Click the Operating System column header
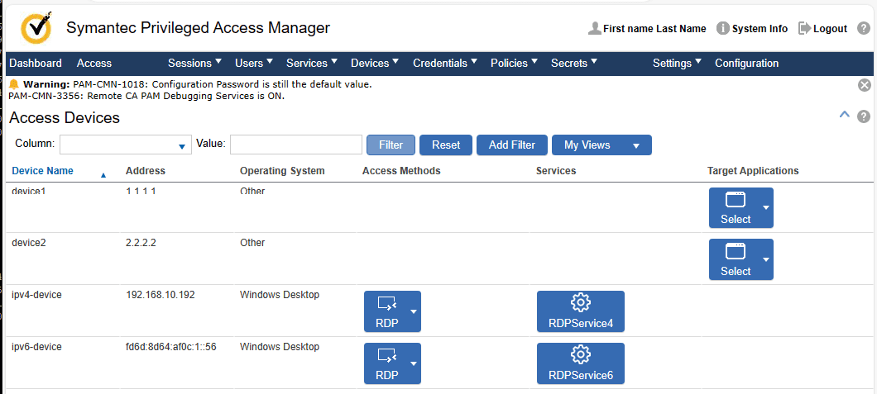Viewport: 877px width, 394px height. pyautogui.click(x=282, y=171)
